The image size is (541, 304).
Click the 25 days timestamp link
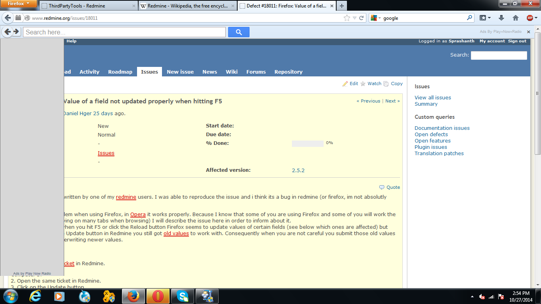(103, 113)
